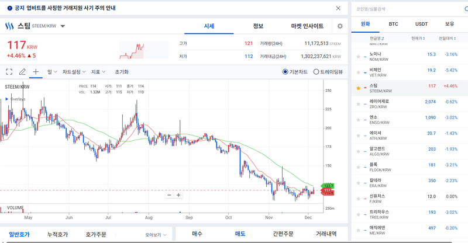Select the crosshair cursor tool
This screenshot has width=468, height=243.
(x=36, y=72)
